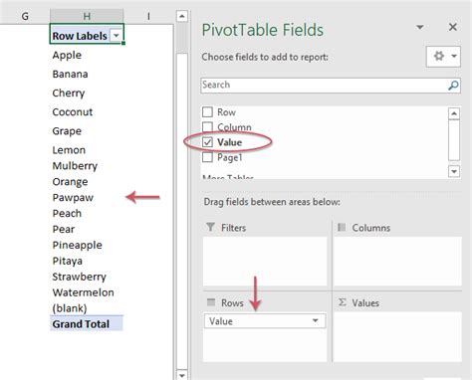Screen dimensions: 472x380
Task: Open the task pane options arrow
Action: pos(420,27)
